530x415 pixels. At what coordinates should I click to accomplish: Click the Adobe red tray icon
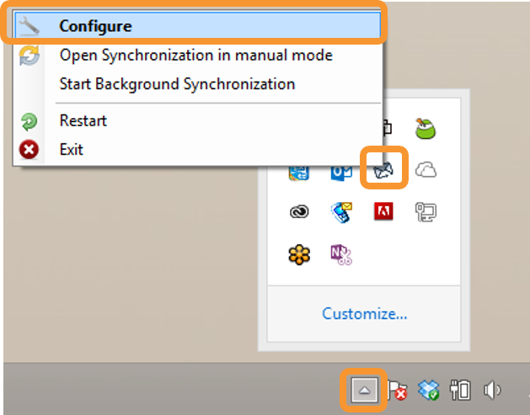click(x=383, y=212)
